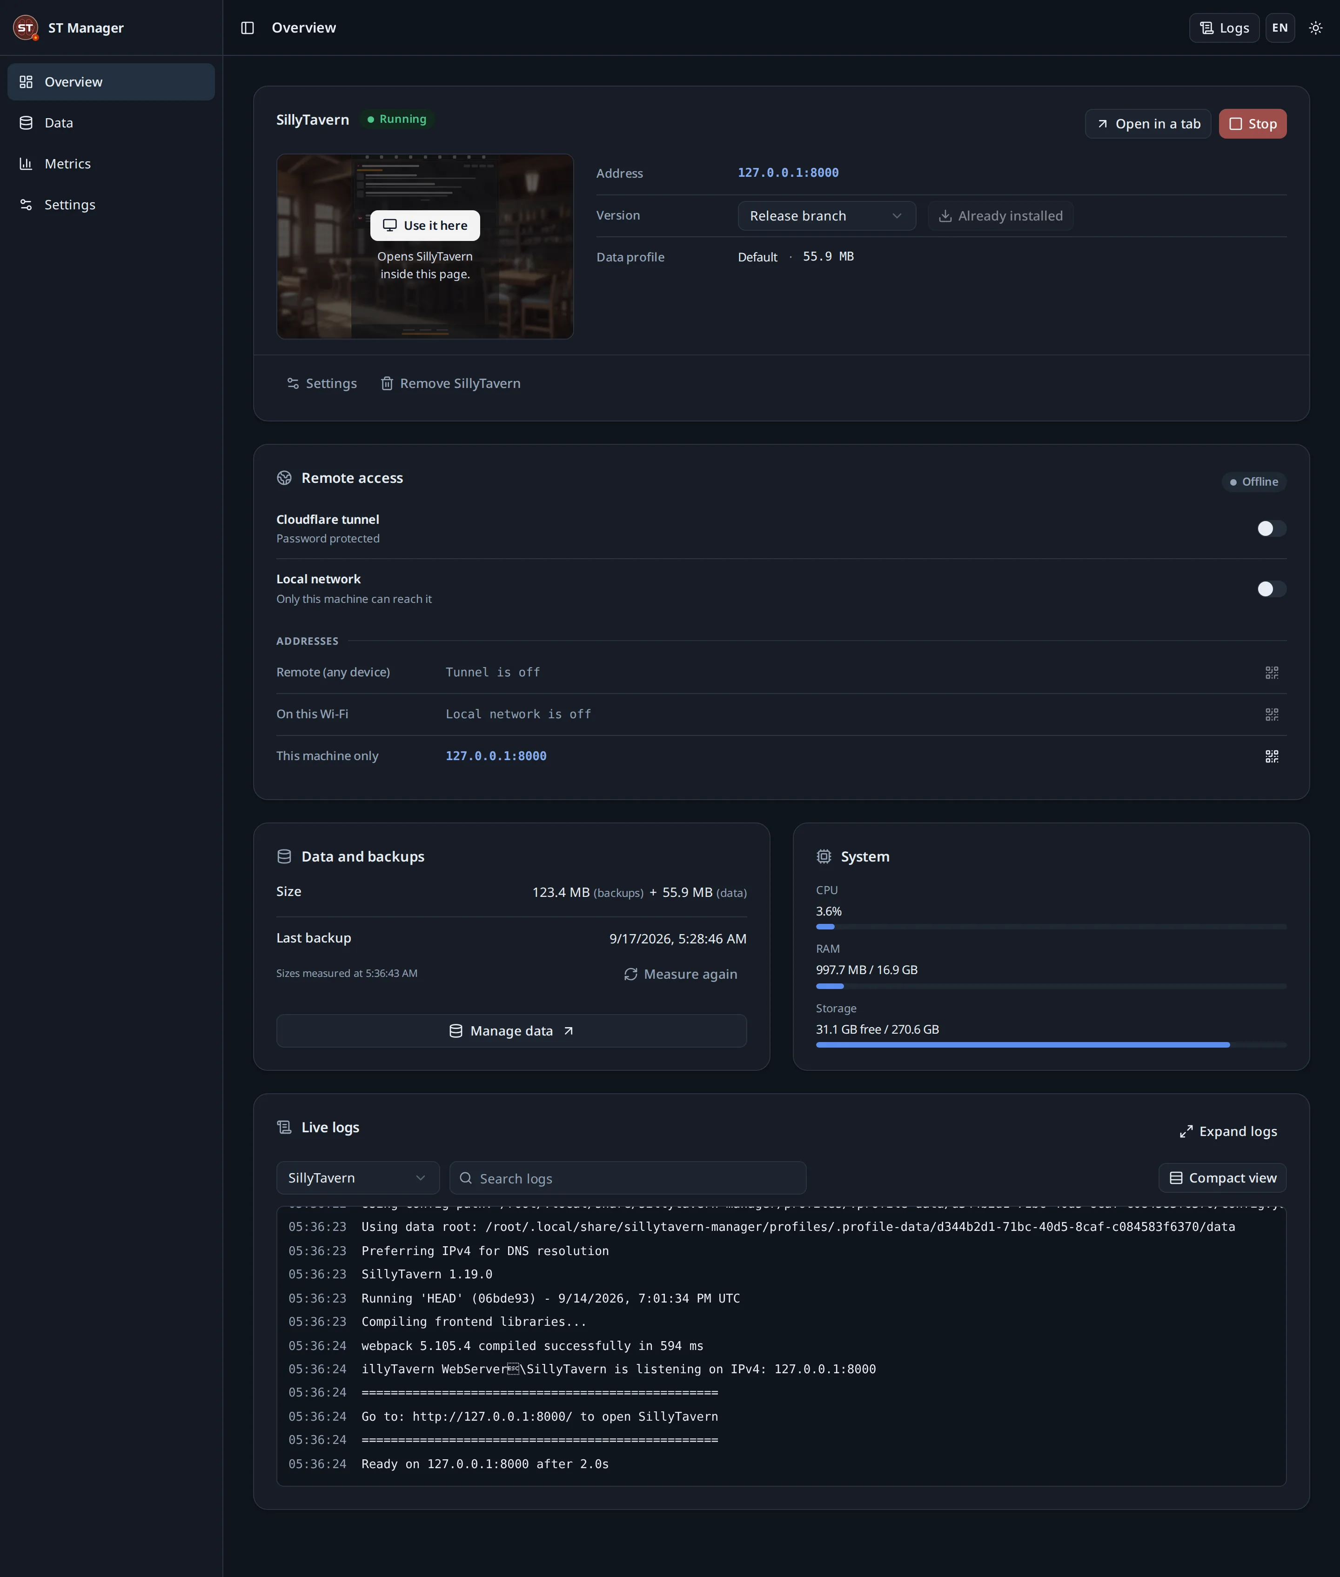The height and width of the screenshot is (1577, 1340).
Task: Open the Logs button in the header
Action: pos(1224,28)
